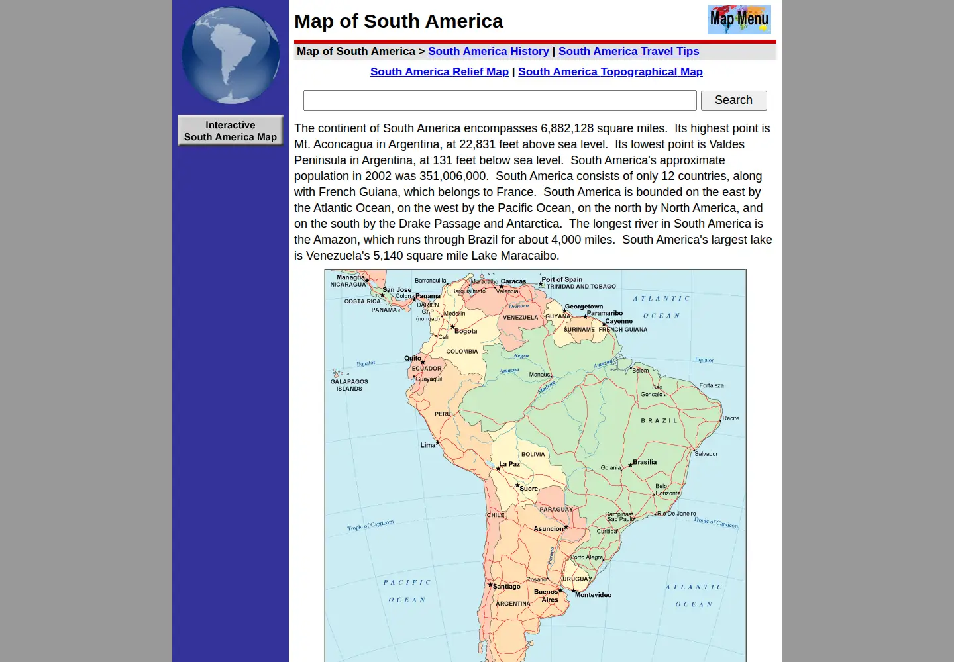Click the Cayenne label on the map

[619, 321]
